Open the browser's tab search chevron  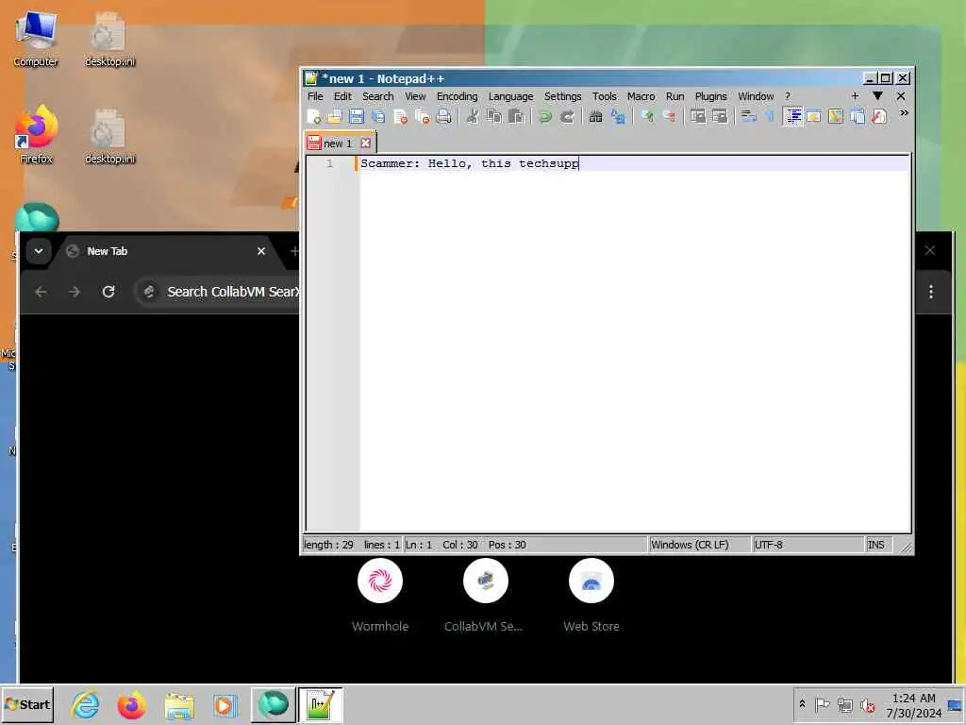(38, 251)
